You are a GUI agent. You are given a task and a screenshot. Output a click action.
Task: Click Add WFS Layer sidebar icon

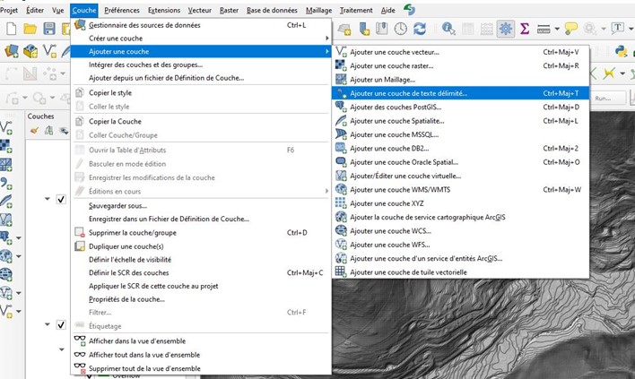coord(5,292)
